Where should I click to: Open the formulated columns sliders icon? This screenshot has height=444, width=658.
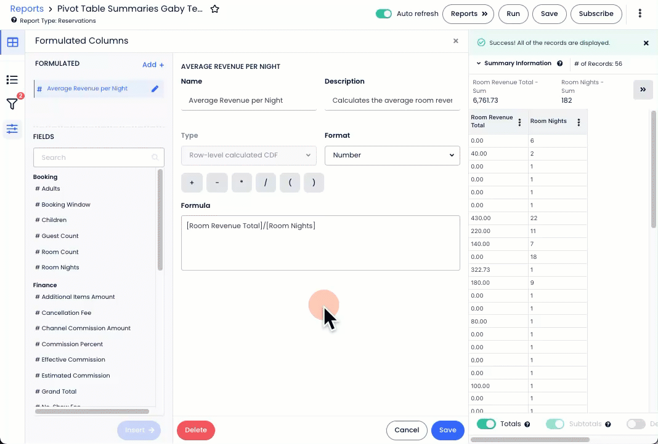click(12, 129)
